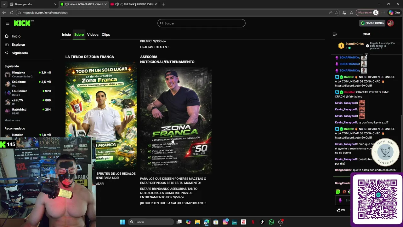
Task: Open LauGamer's channel in the sidebar
Action: 28,93
